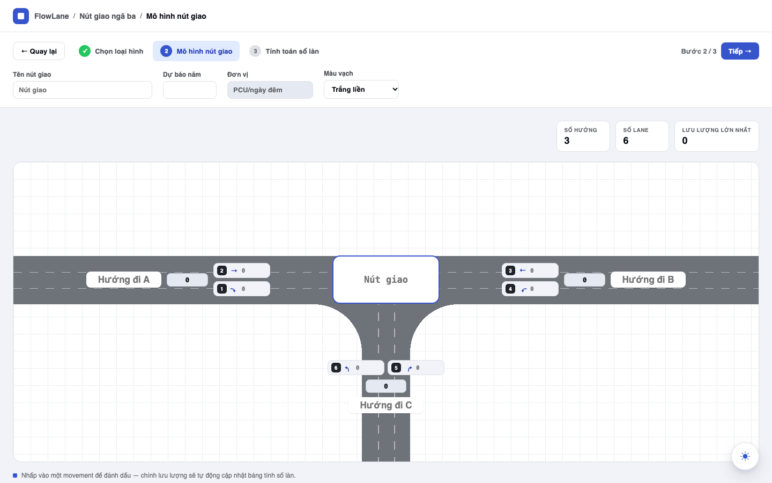Open FlowLane breadcrumb link
This screenshot has width=772, height=483.
[x=51, y=16]
